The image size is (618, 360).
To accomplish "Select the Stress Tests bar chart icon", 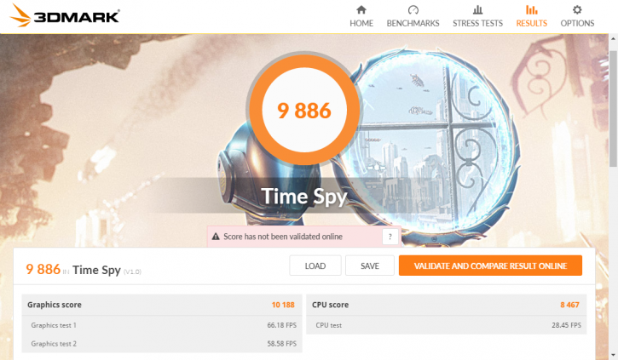I will click(x=477, y=9).
